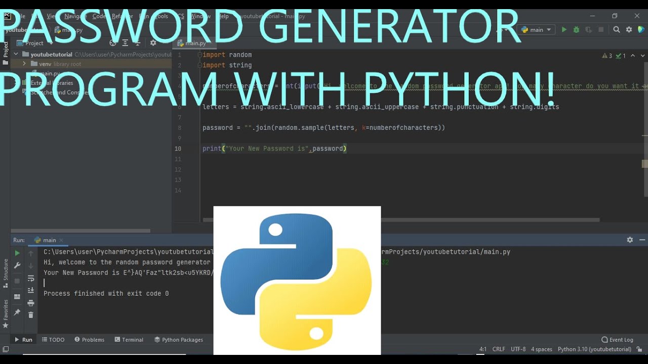Screen dimensions: 648x364
Task: Click the stop square in Run panel sidebar
Action: [x=17, y=281]
